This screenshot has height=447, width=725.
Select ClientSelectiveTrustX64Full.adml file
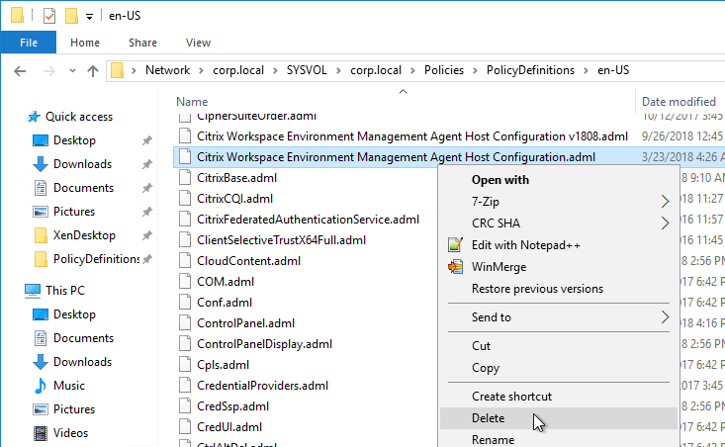point(281,240)
